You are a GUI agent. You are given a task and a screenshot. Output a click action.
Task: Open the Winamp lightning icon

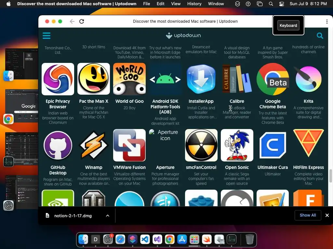point(94,145)
